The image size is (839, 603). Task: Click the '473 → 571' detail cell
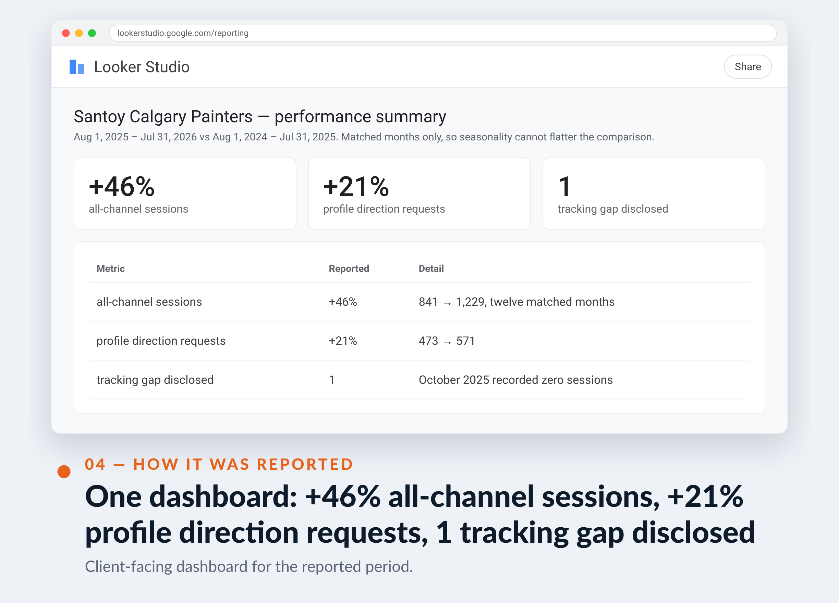pos(447,341)
